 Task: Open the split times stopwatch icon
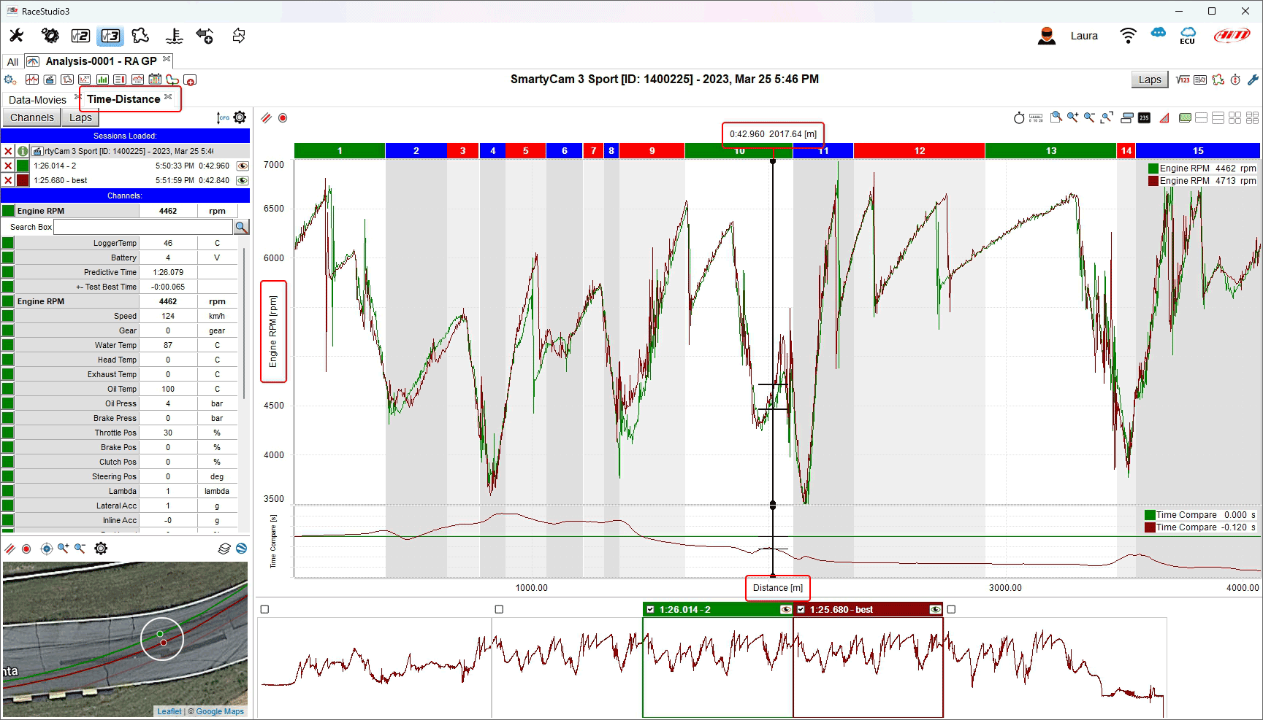point(1235,80)
